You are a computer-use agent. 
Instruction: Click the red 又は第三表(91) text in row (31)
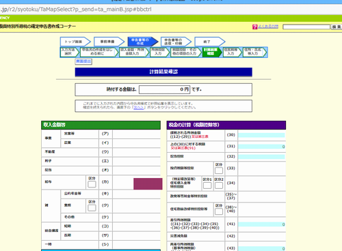(183, 148)
